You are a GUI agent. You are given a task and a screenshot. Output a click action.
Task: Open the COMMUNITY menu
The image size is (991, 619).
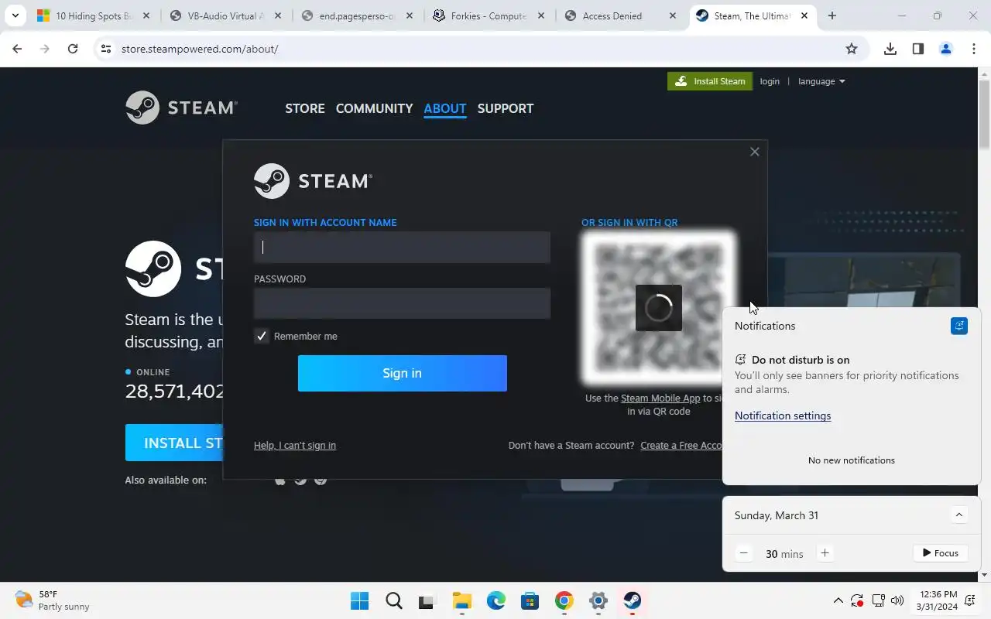[x=374, y=108]
